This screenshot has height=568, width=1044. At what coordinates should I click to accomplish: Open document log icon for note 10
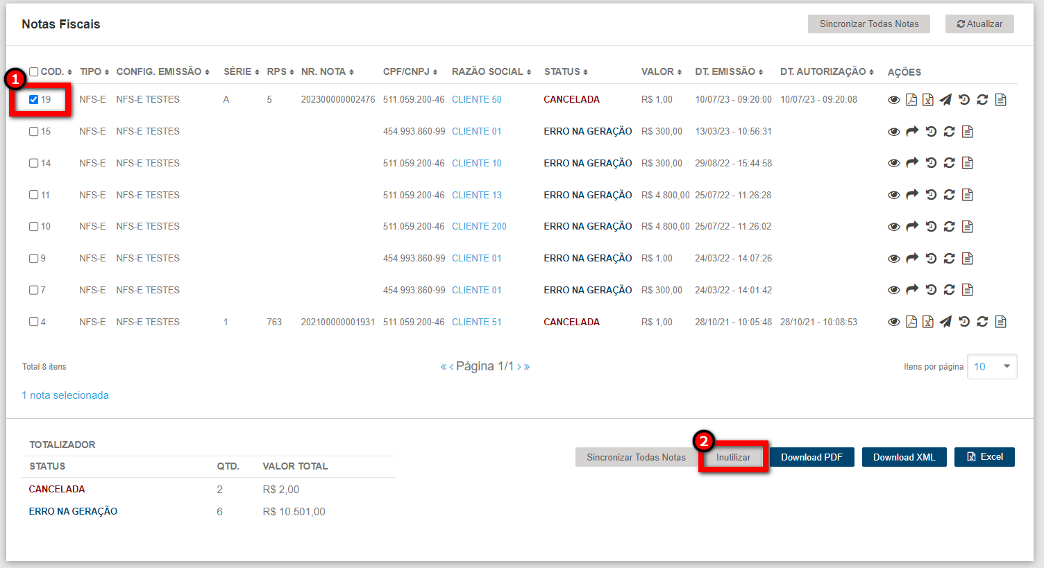click(968, 227)
